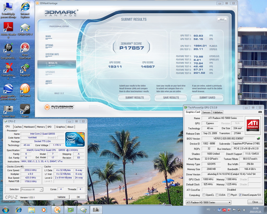This screenshot has width=267, height=214.
Task: Open the ConvertXto 4 desktop icon
Action: [8, 71]
